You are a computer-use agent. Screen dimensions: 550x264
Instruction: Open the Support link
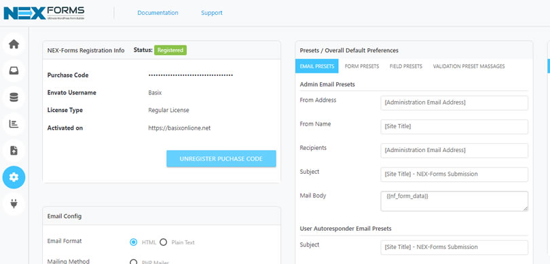(211, 13)
